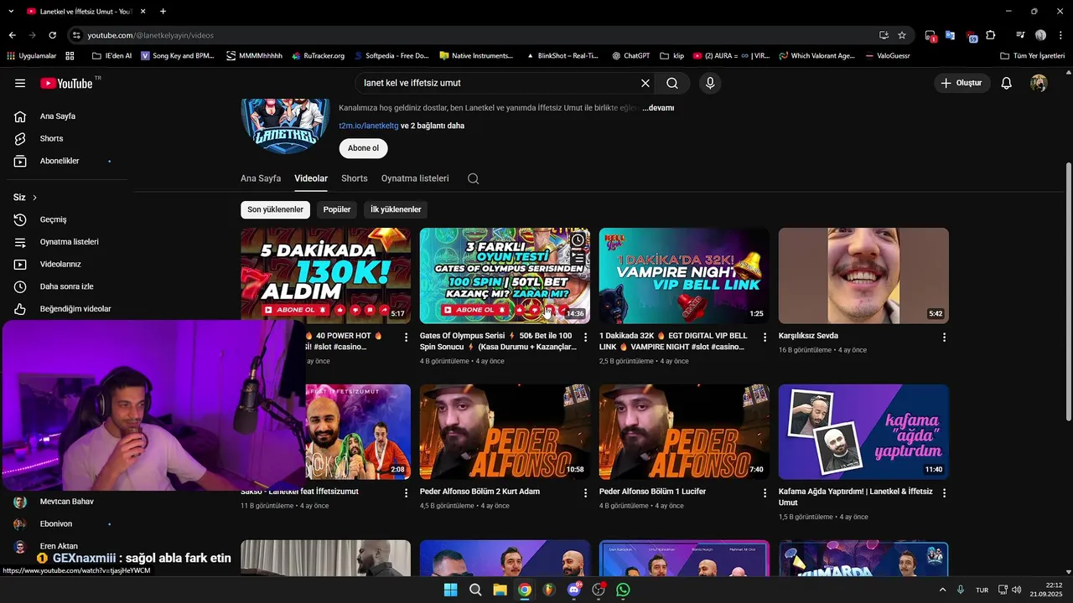1073x603 pixels.
Task: Open Oynatma listeleri channel tab
Action: tap(415, 178)
